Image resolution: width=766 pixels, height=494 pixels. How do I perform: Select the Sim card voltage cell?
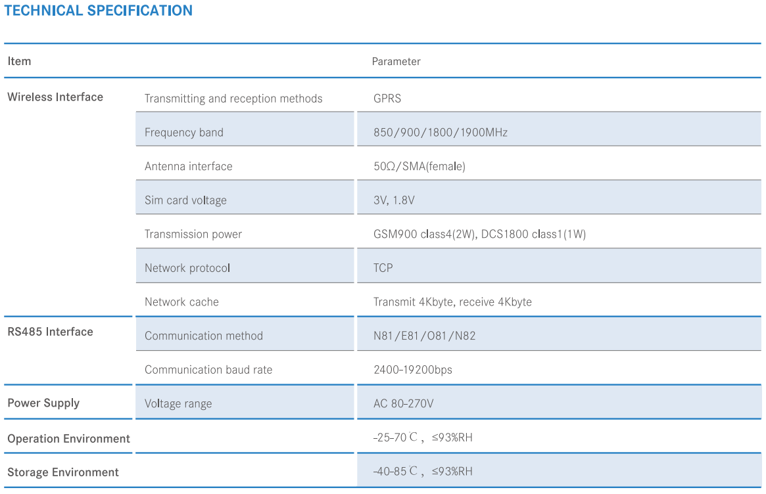click(x=185, y=200)
